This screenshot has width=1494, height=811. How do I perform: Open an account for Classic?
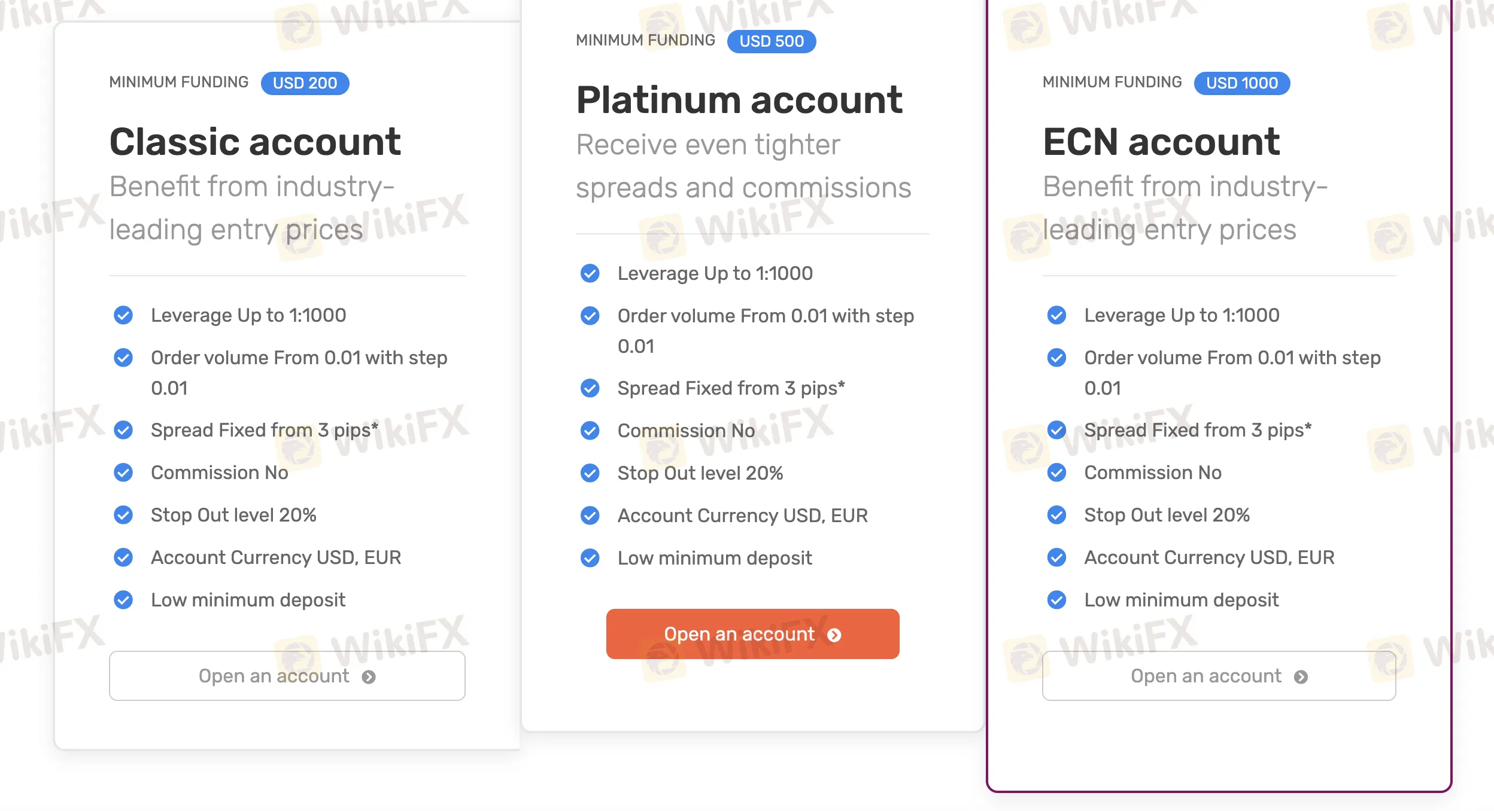coord(287,676)
